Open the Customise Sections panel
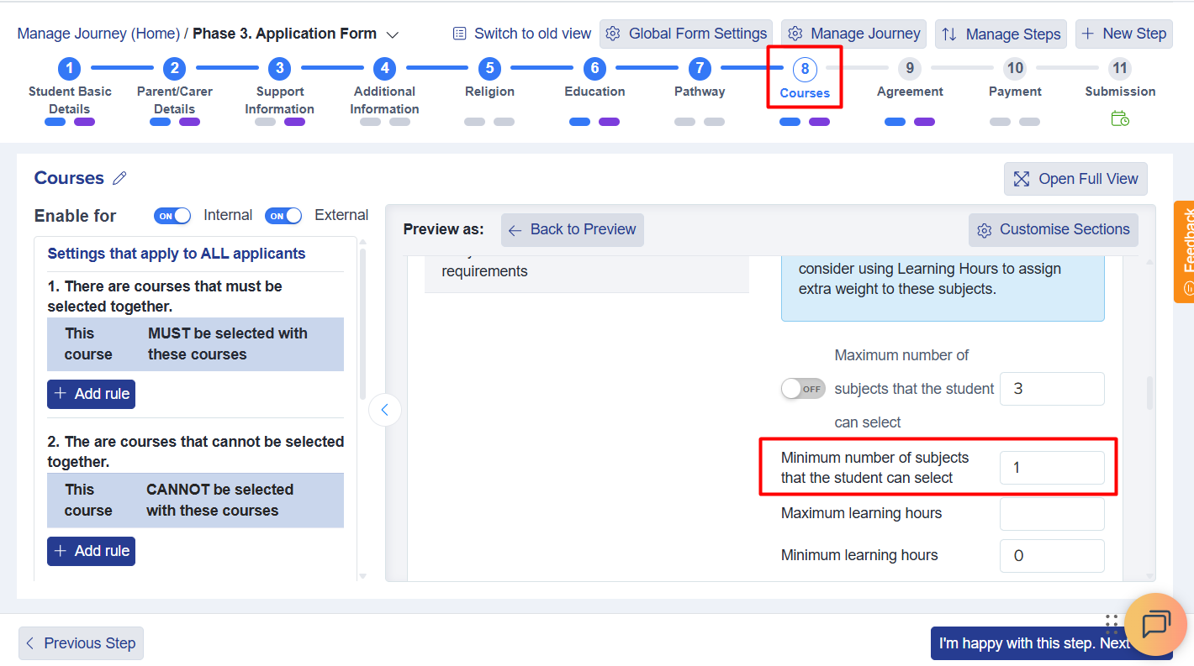 1054,229
